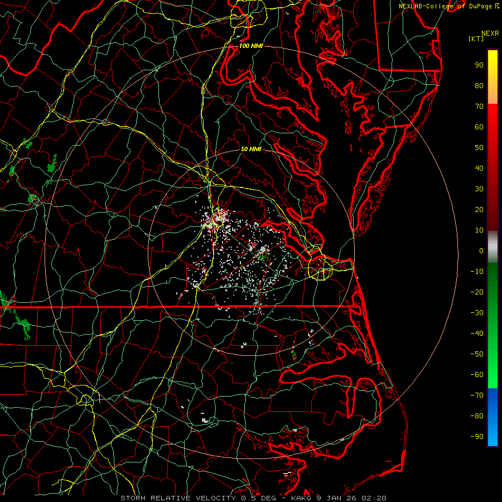Click the positive 60 value on the velocity scale
The height and width of the screenshot is (502, 502).
[479, 127]
